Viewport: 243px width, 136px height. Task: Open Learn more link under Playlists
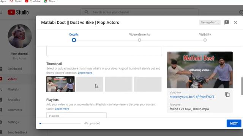(x=62, y=109)
